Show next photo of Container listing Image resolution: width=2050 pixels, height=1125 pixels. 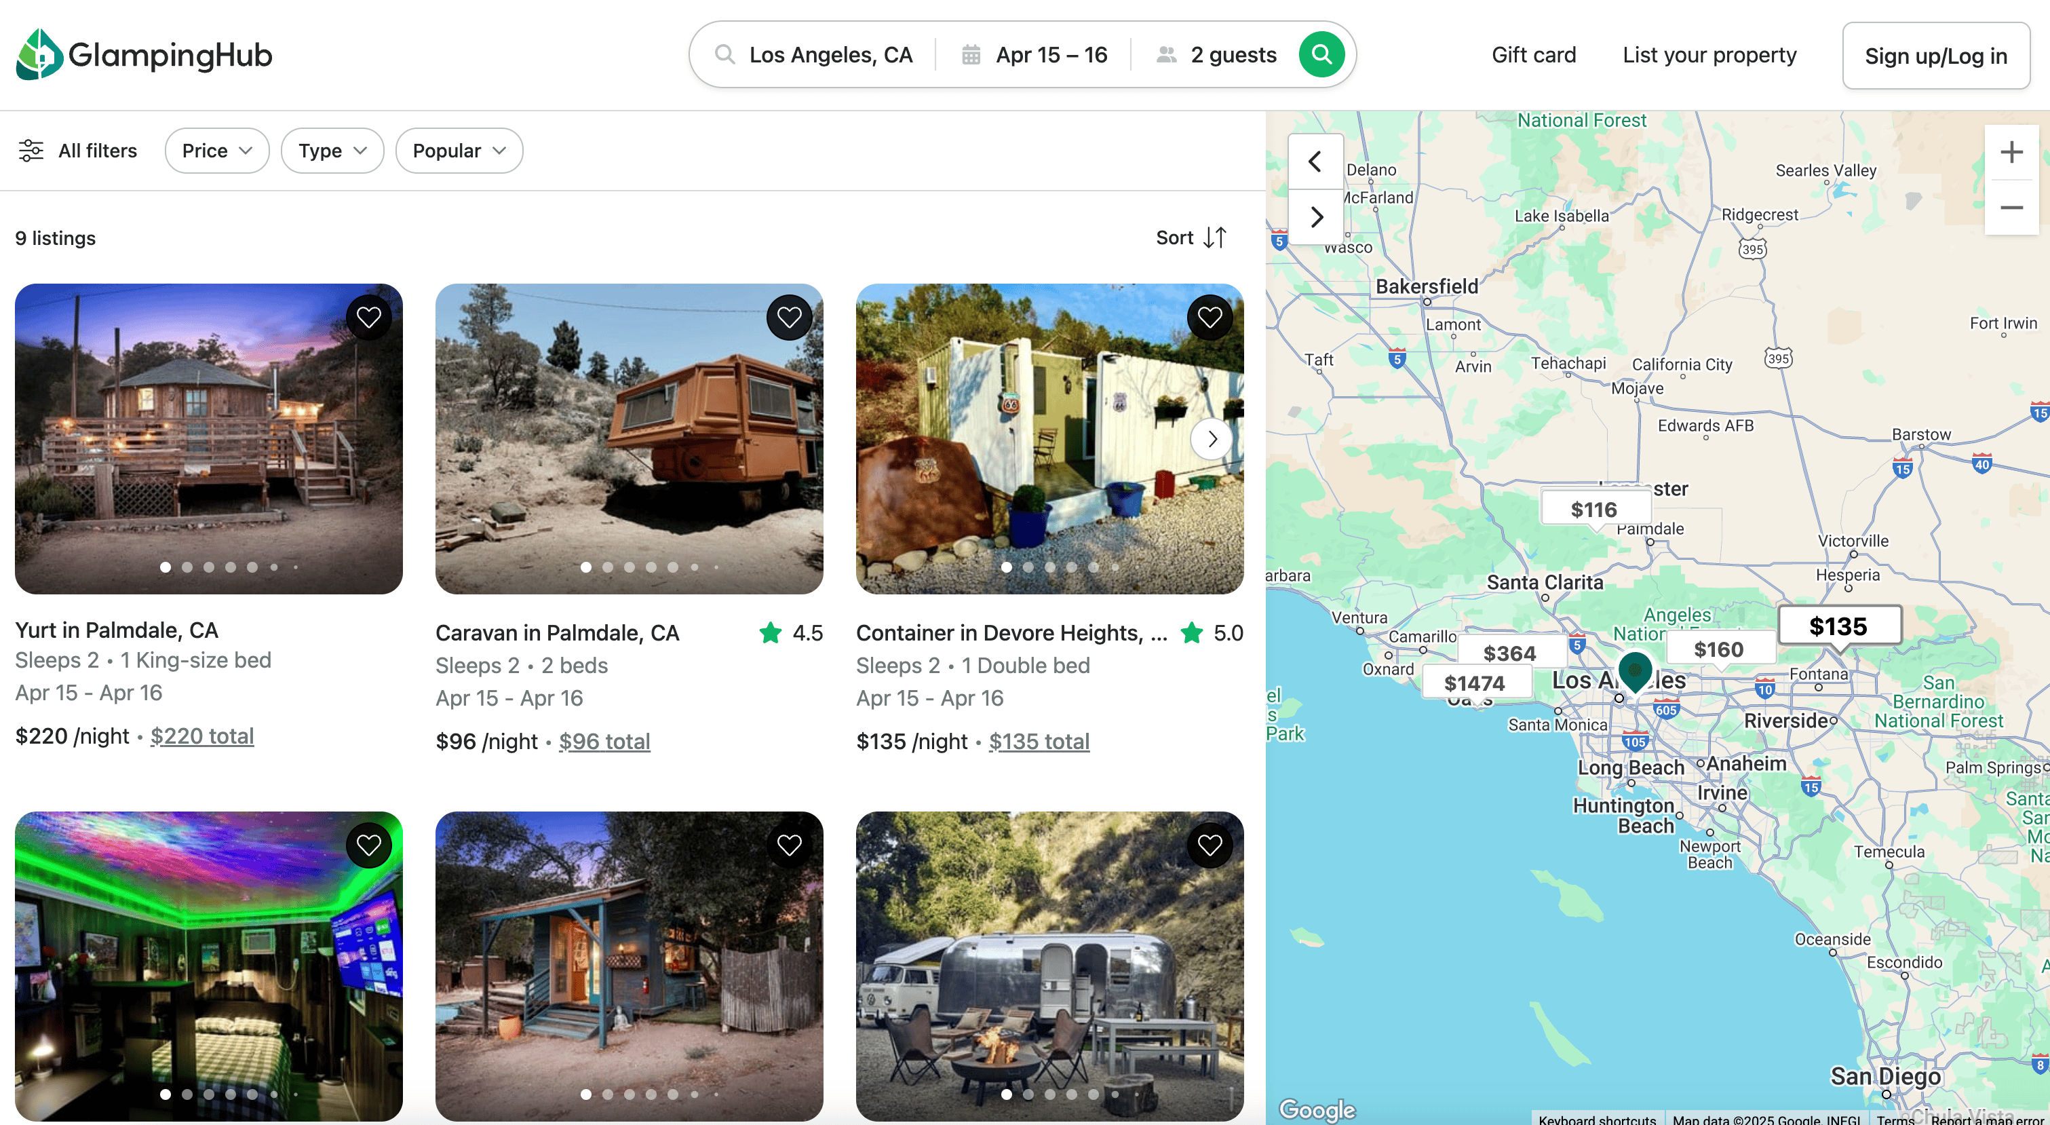pyautogui.click(x=1212, y=439)
